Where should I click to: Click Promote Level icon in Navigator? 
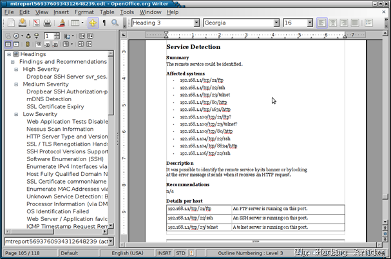click(x=81, y=44)
